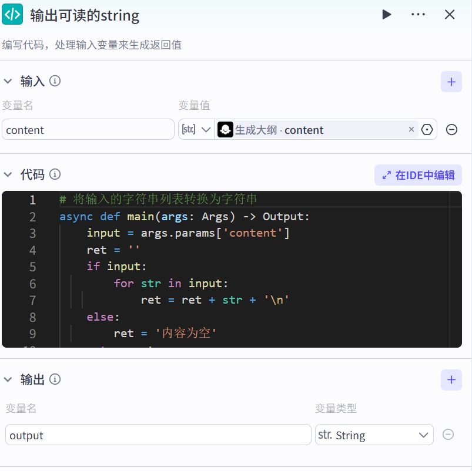This screenshot has height=471, width=472.
Task: Open the three-dot more options menu
Action: click(418, 15)
